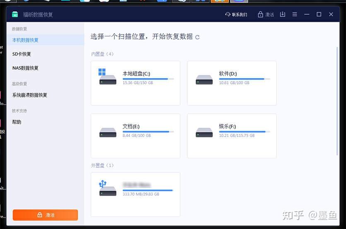The width and height of the screenshot is (346, 229).
Task: Click the lock icon beside 激活 in title bar
Action: pyautogui.click(x=260, y=14)
